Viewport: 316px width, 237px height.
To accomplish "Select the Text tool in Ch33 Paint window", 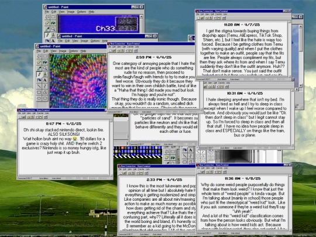I will click(53, 41).
